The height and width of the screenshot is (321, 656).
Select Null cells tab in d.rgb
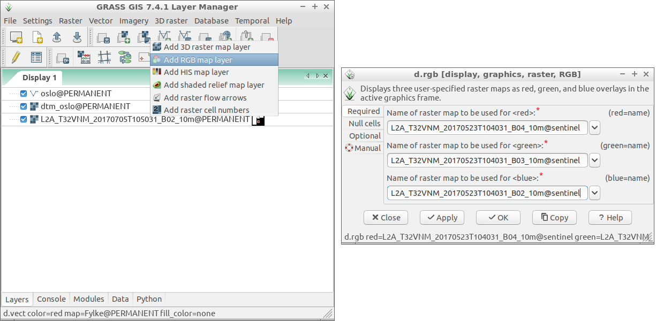[x=364, y=124]
